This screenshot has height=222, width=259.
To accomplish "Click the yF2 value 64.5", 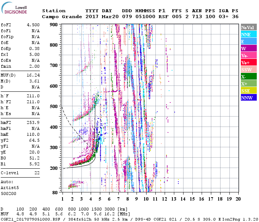I will (x=34, y=140).
